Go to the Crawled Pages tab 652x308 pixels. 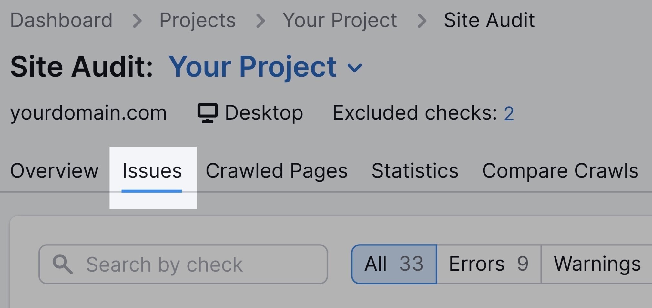coord(277,171)
